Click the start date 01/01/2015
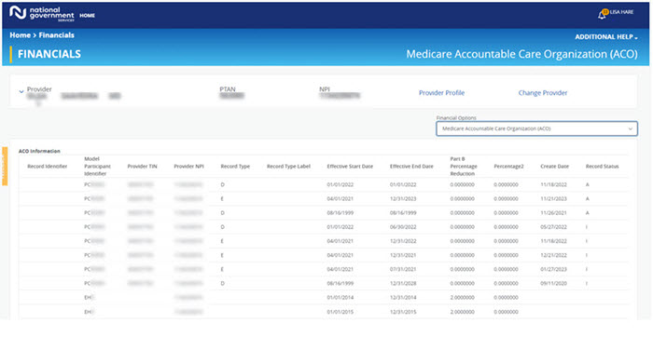The height and width of the screenshot is (350, 653). [x=340, y=312]
